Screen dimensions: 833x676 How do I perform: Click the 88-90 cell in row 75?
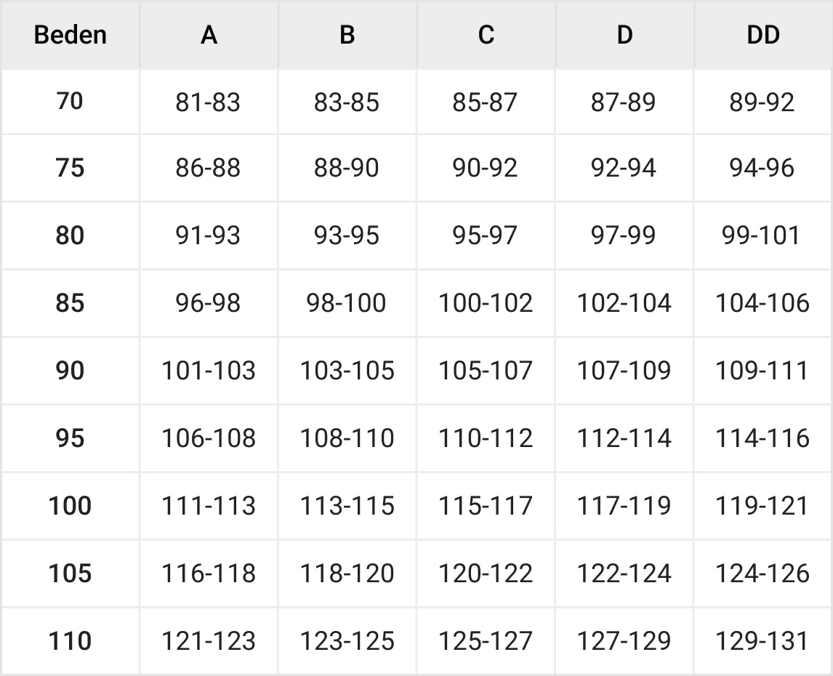pos(347,169)
